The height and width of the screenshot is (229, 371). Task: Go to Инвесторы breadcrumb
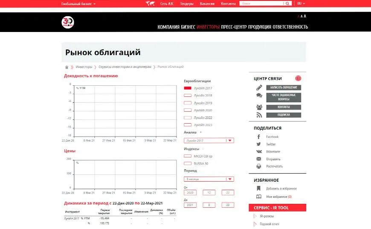pos(84,67)
